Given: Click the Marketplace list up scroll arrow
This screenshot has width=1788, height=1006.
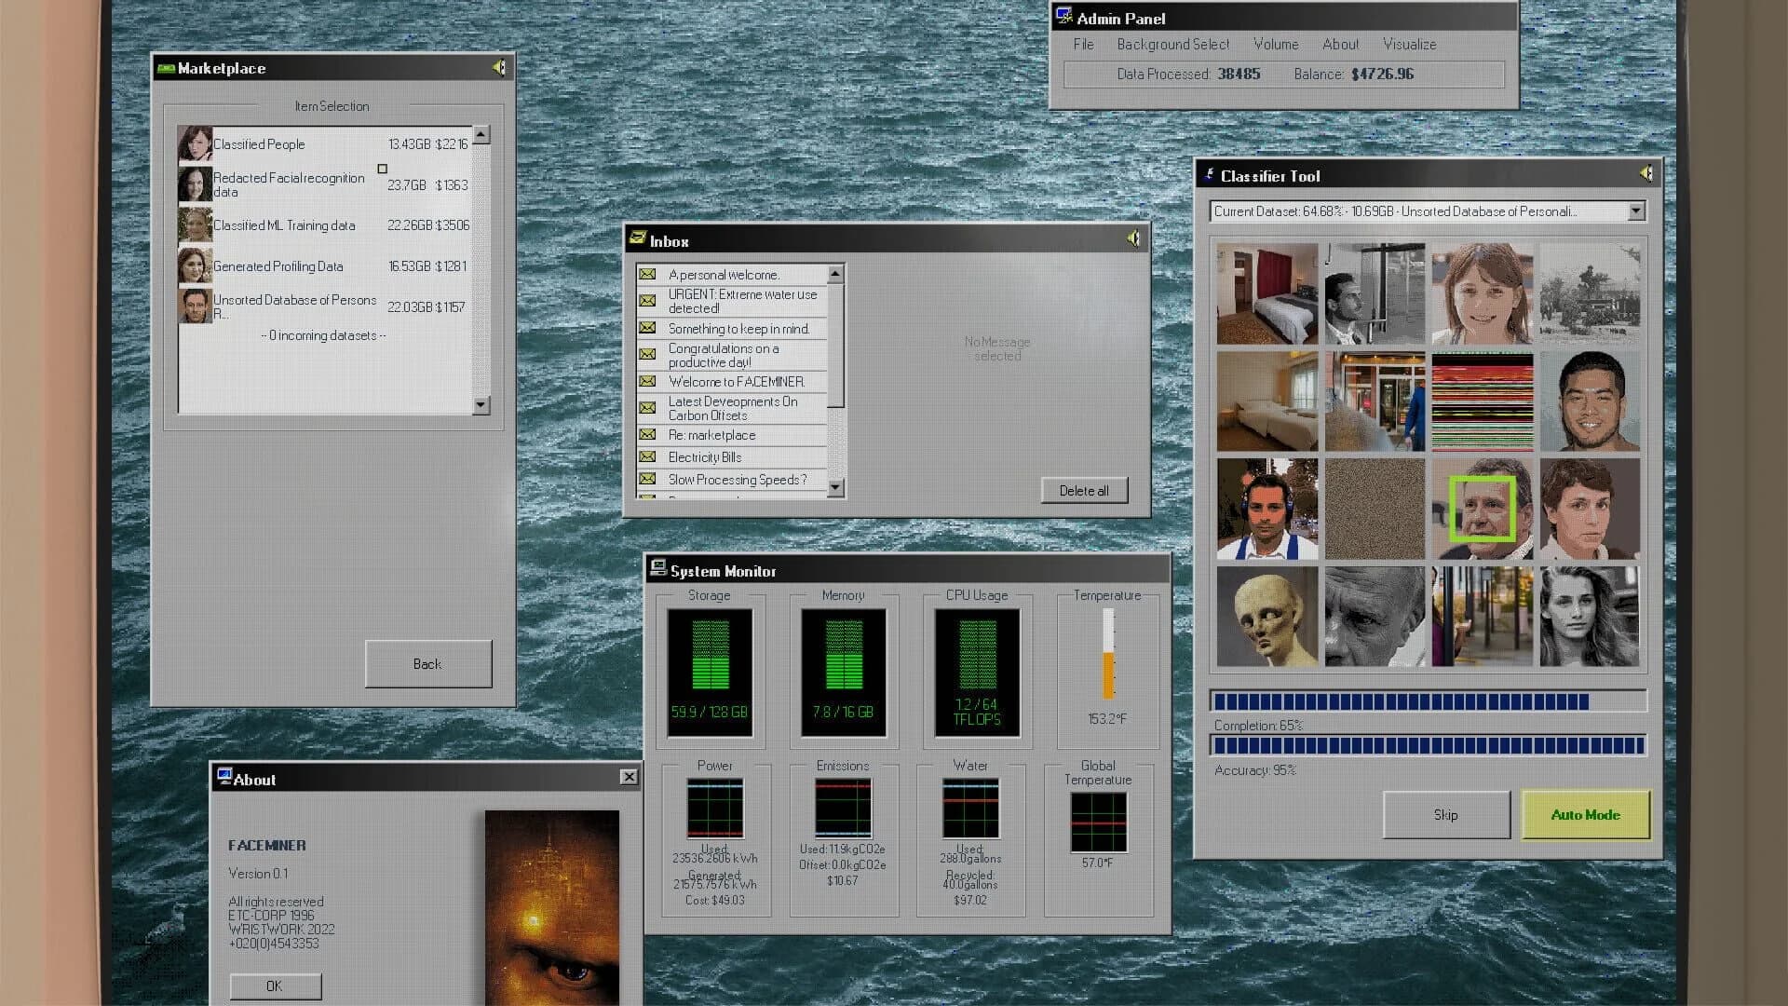Looking at the screenshot, I should [x=481, y=133].
